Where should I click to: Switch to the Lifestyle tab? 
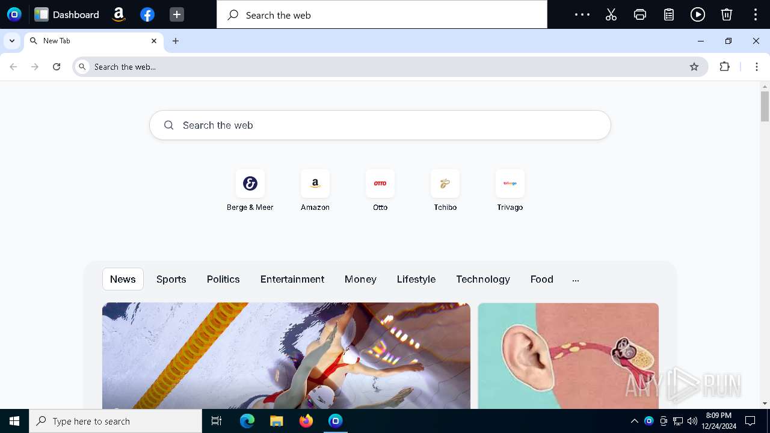(x=416, y=279)
